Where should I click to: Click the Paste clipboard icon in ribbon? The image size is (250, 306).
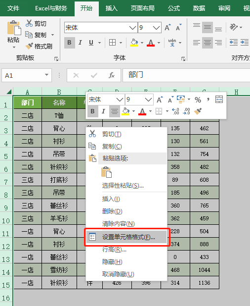[14, 28]
